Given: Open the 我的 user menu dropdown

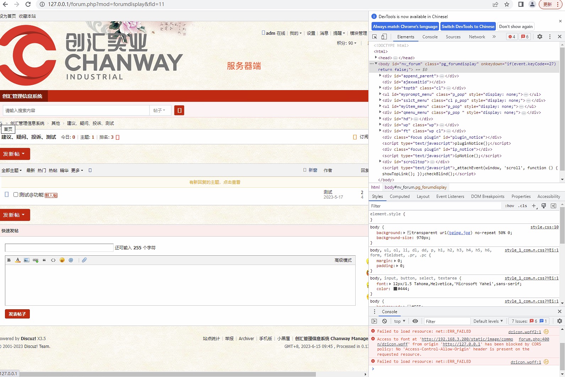Looking at the screenshot, I should (296, 33).
